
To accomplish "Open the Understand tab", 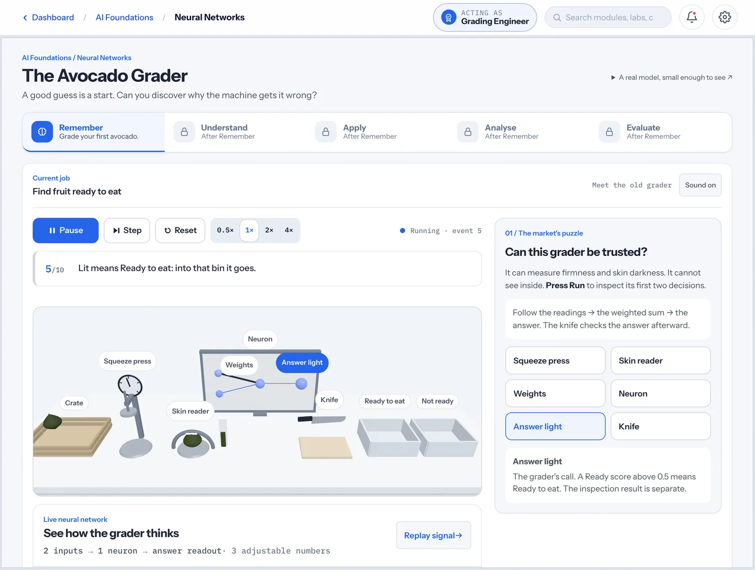I will pyautogui.click(x=235, y=132).
